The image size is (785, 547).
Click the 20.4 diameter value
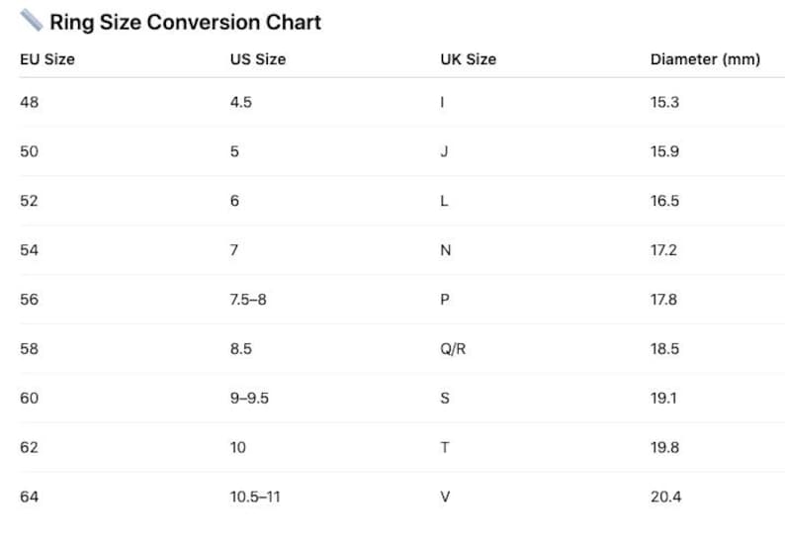pos(665,497)
